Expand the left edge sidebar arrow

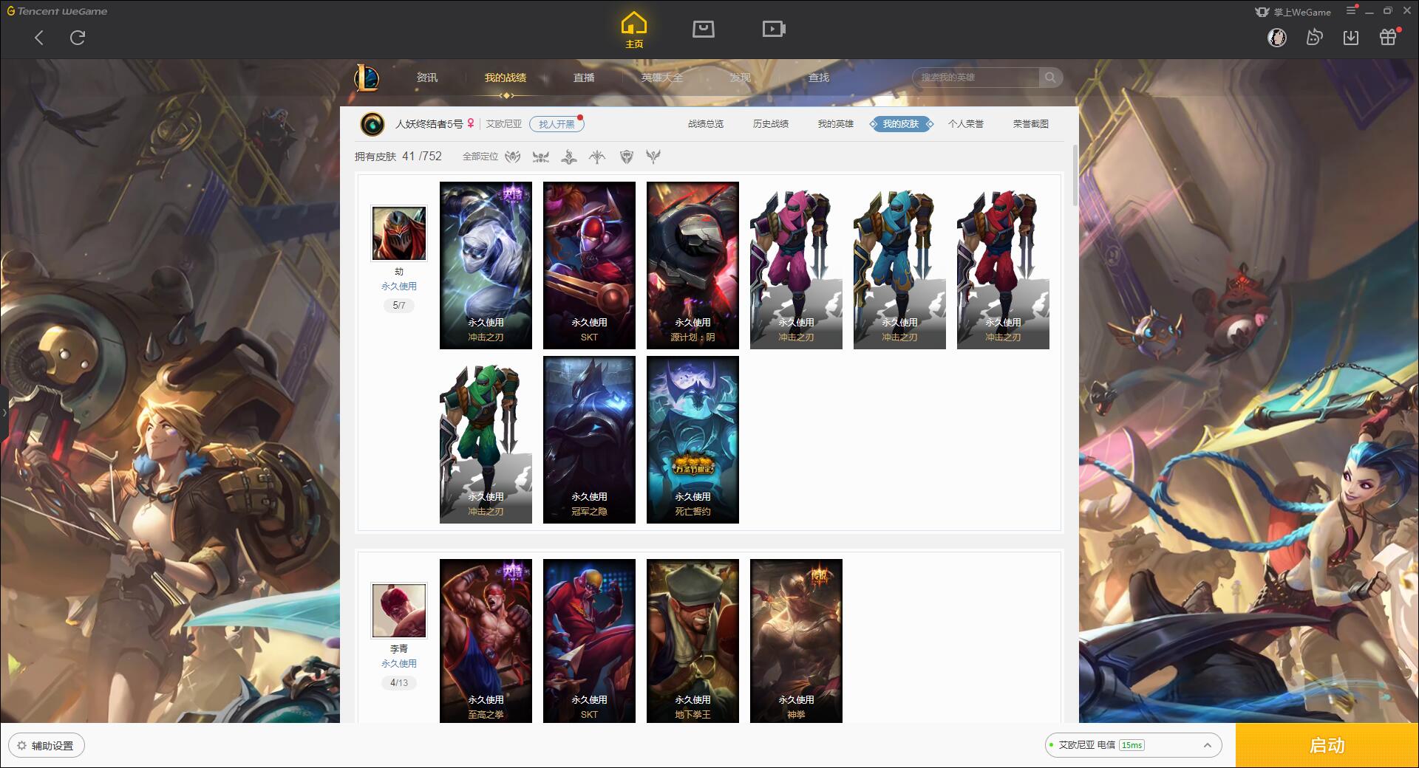pos(4,412)
